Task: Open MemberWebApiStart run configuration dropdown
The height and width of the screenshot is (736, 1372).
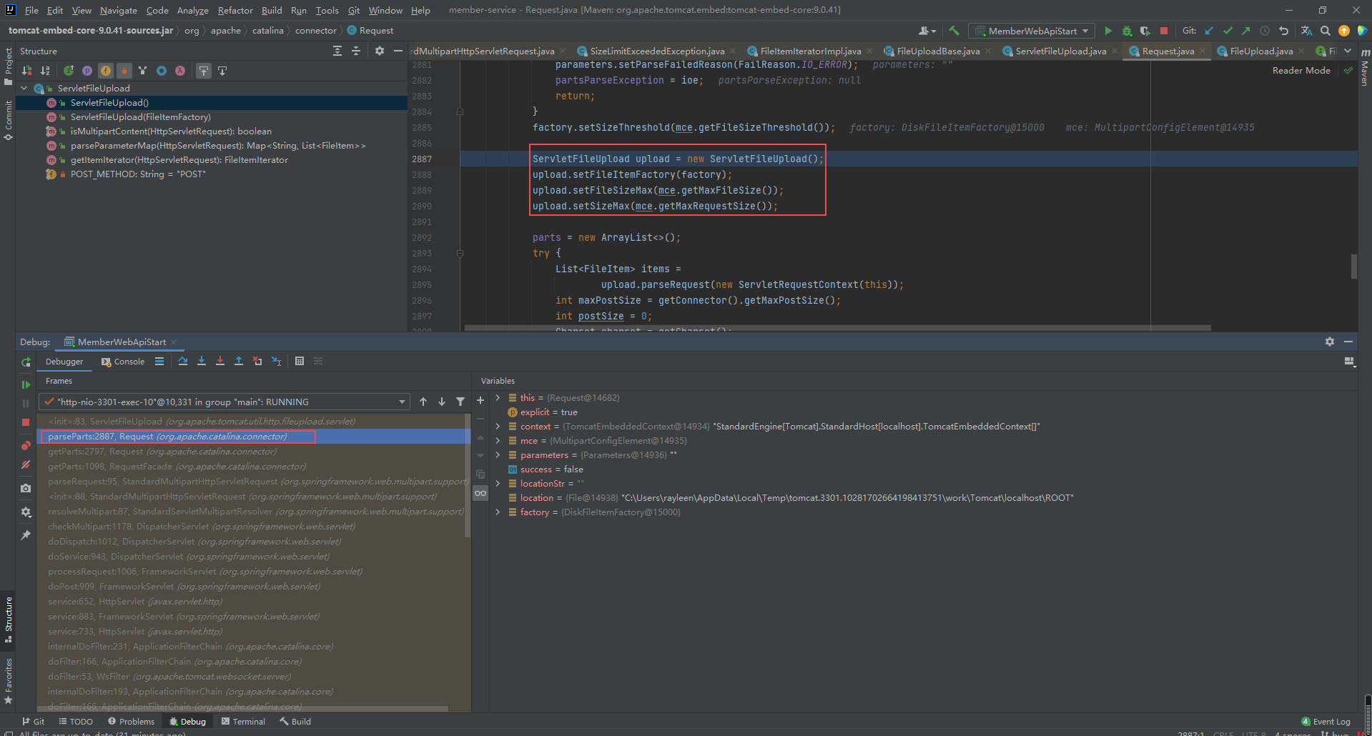Action: tap(1032, 31)
